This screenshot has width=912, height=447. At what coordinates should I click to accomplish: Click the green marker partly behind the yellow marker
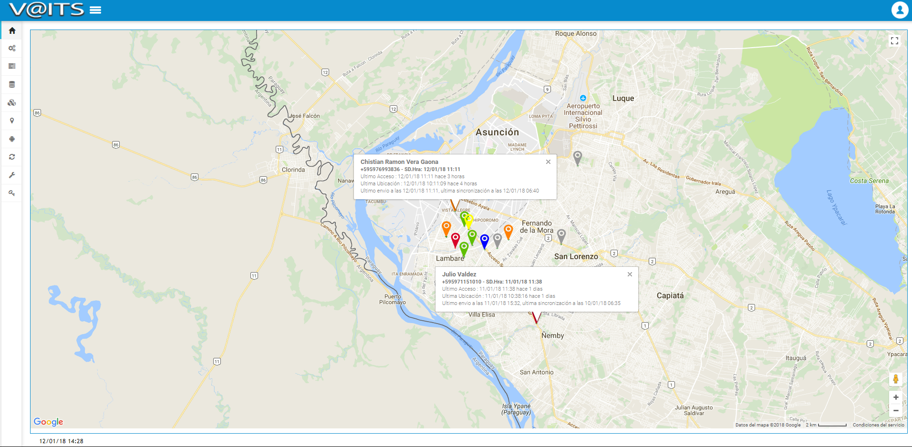pos(463,218)
